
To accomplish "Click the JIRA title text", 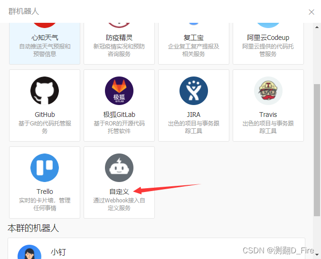I will (x=194, y=115).
